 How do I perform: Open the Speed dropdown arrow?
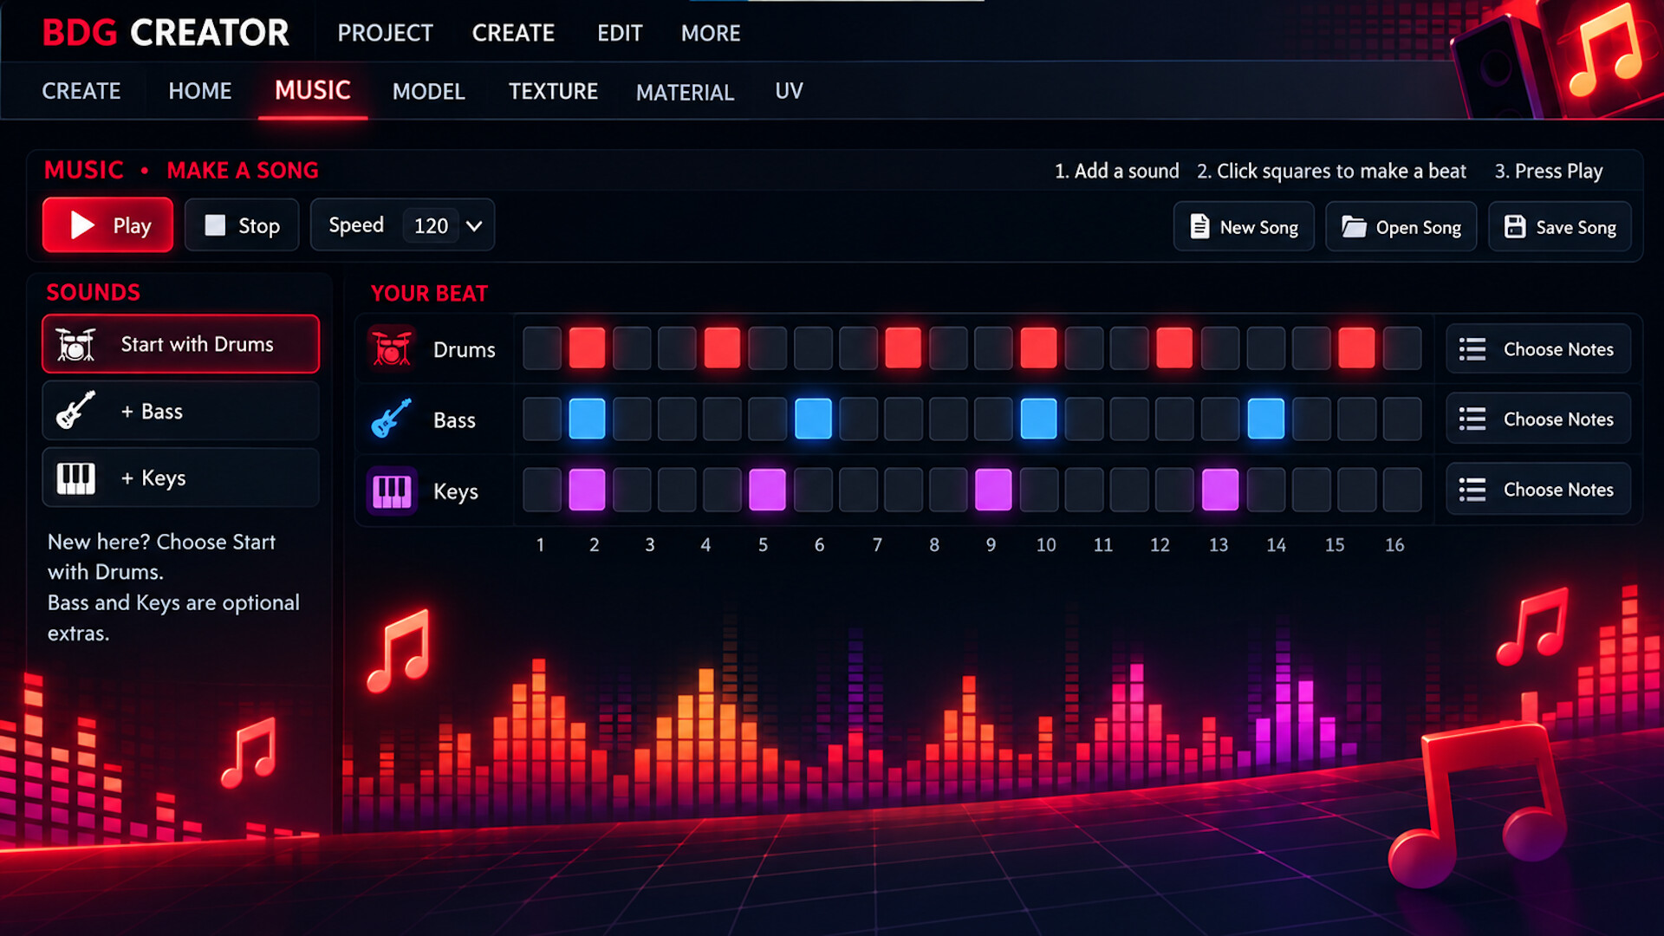point(474,225)
